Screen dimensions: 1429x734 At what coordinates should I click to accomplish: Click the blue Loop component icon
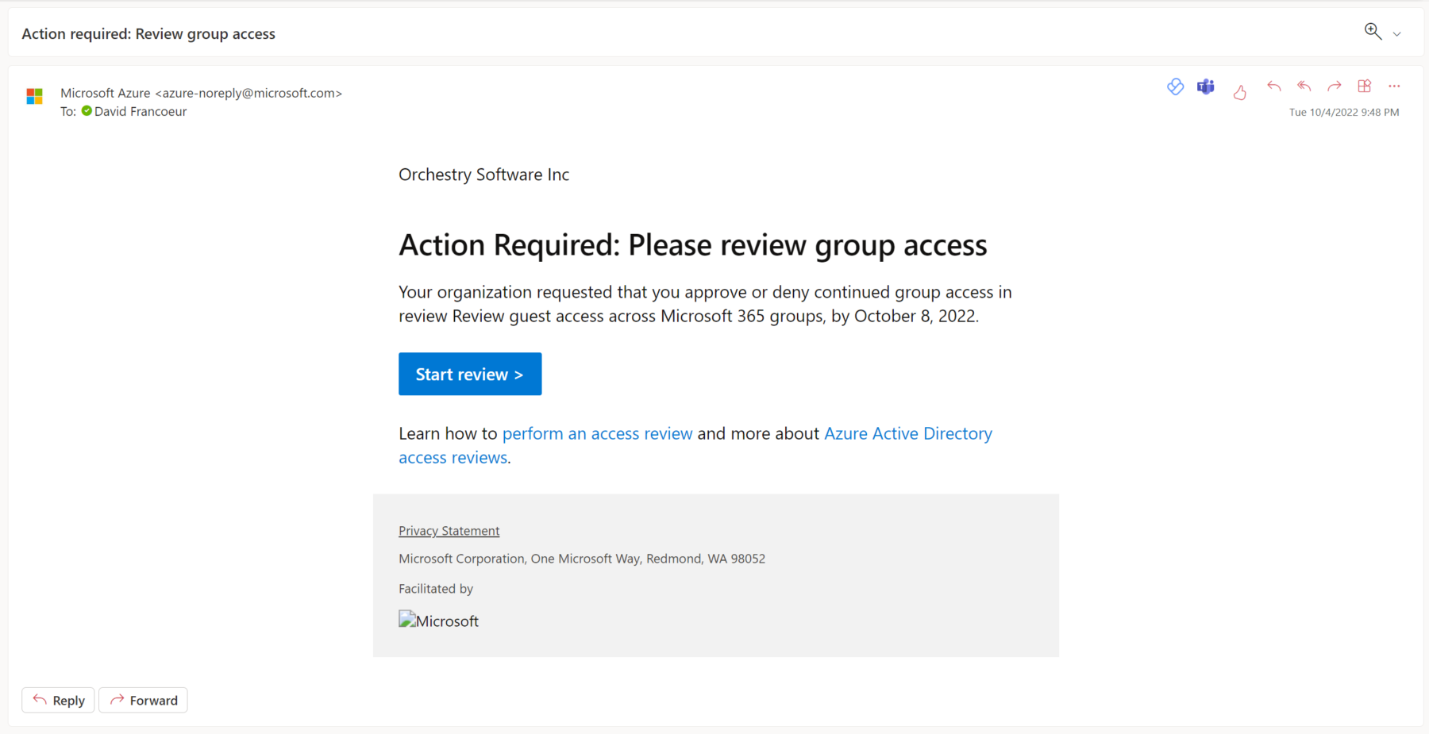(1176, 87)
